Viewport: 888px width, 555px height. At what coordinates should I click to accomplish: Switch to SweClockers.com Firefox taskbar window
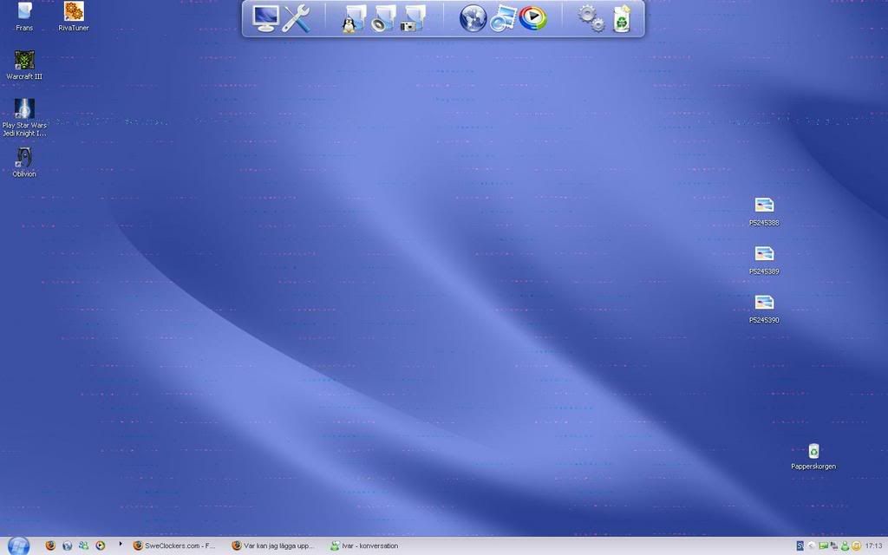pos(175,546)
